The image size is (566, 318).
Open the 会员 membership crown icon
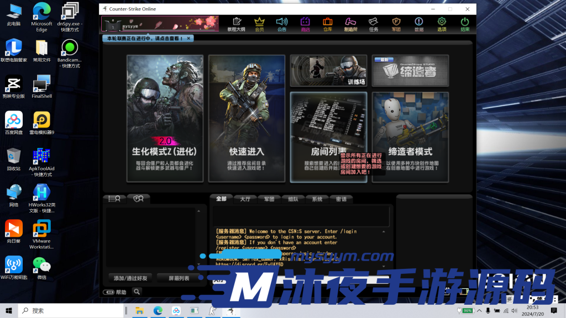coord(259,24)
